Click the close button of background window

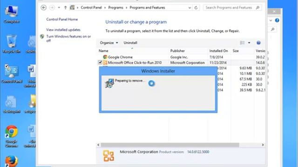tap(274, 12)
